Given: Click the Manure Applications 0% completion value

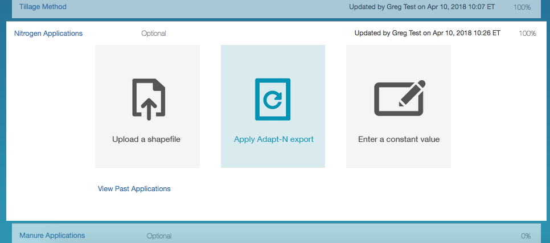Looking at the screenshot, I should pos(526,236).
